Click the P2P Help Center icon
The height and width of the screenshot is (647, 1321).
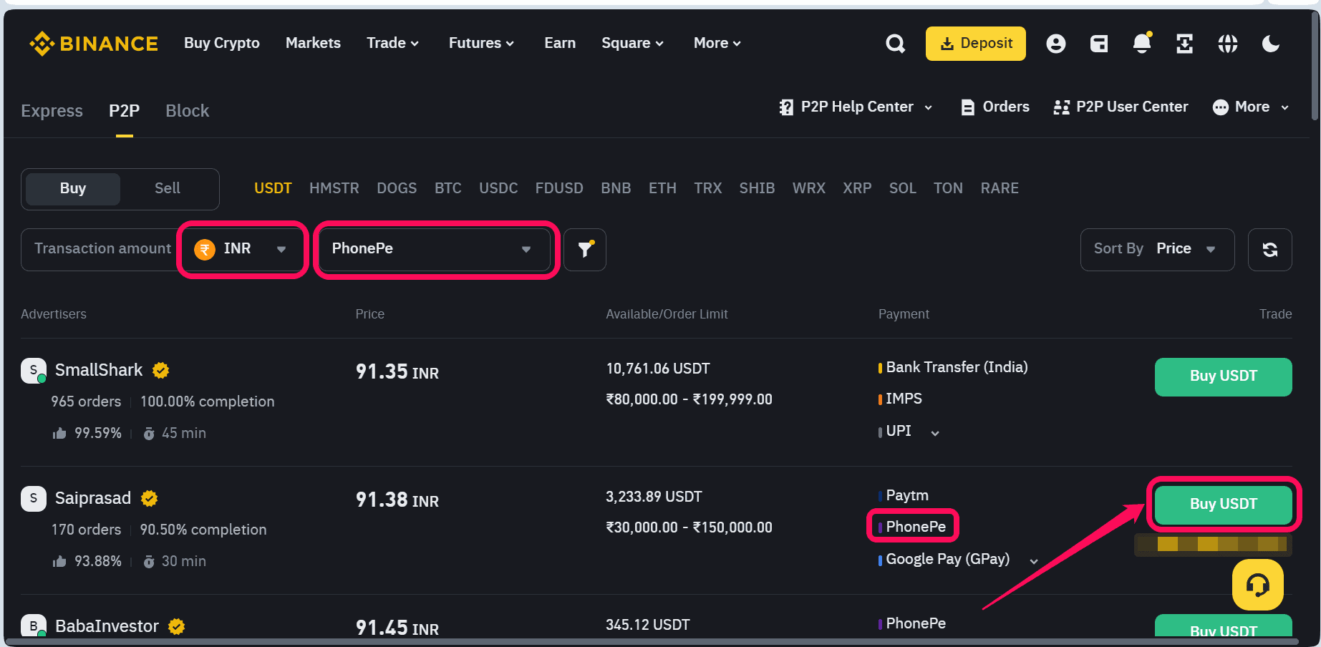click(786, 107)
